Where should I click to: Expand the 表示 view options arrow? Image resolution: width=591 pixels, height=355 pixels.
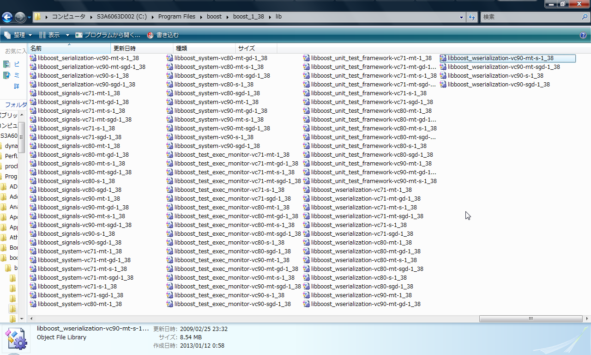(x=67, y=35)
